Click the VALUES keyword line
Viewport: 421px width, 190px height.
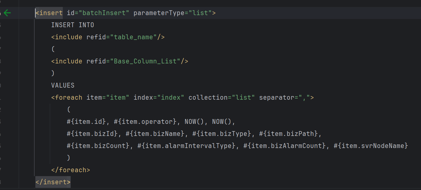(63, 85)
